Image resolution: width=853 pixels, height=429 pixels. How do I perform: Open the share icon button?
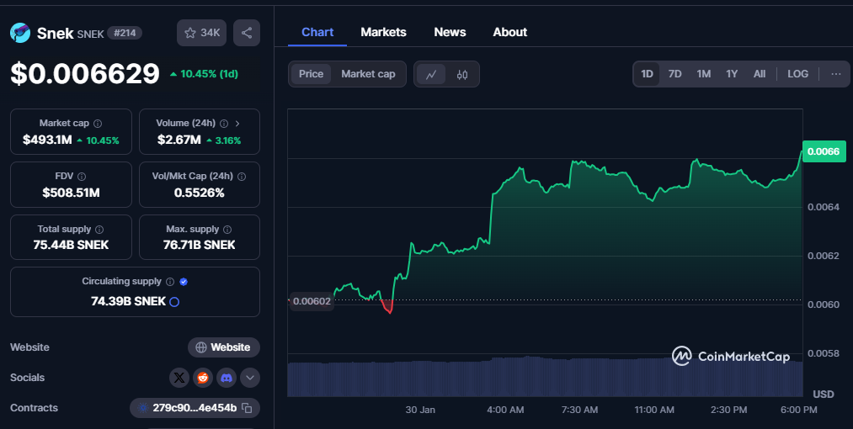tap(247, 33)
